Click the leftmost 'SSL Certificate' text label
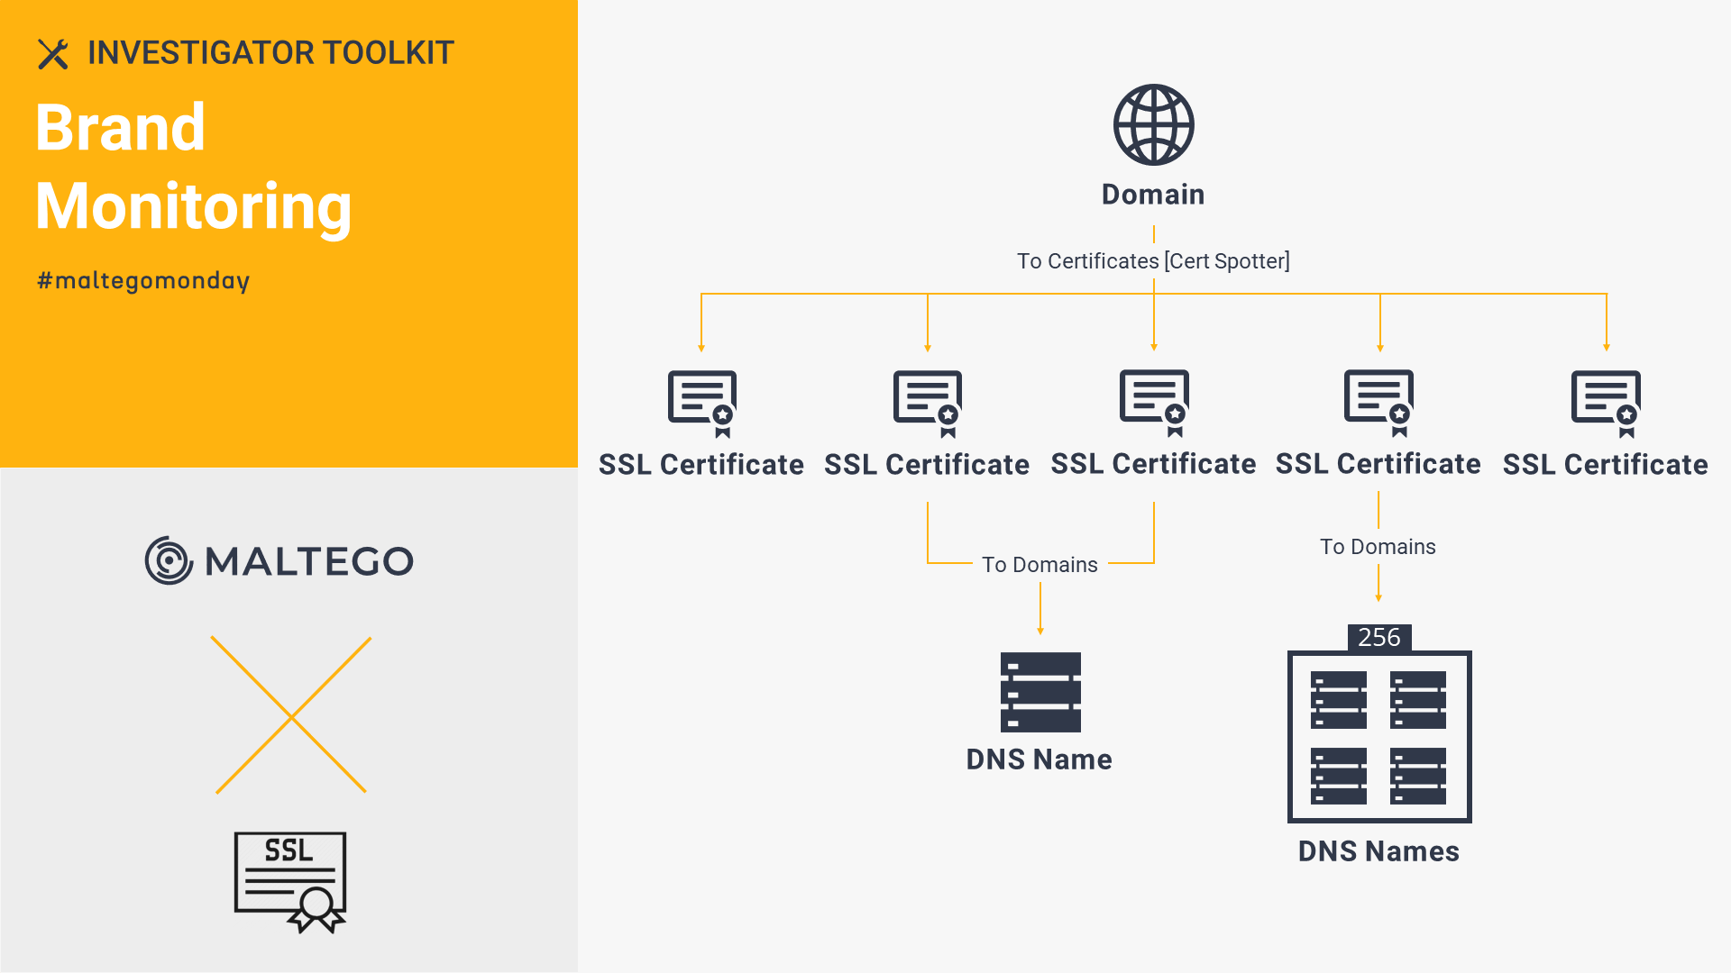1731x973 pixels. point(701,465)
